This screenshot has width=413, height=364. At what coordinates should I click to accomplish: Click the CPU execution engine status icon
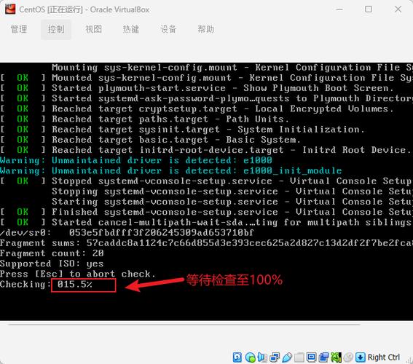pyautogui.click(x=336, y=357)
